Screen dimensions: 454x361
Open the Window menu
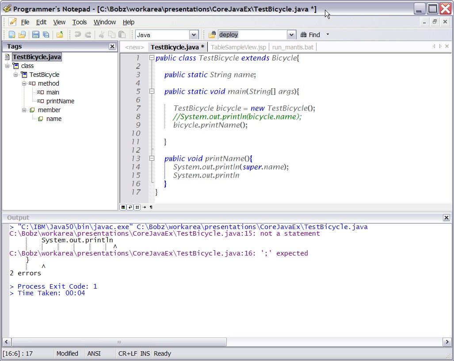tap(104, 22)
